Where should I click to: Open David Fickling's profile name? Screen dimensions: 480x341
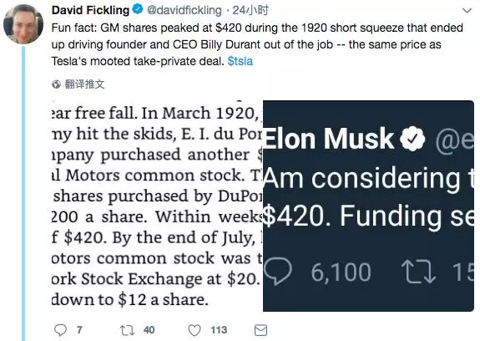pos(91,10)
